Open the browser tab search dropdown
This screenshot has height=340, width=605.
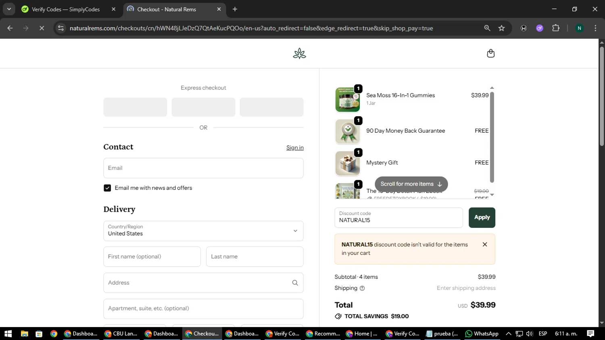(x=9, y=9)
